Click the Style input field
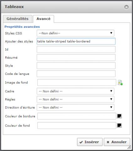 [76, 65]
